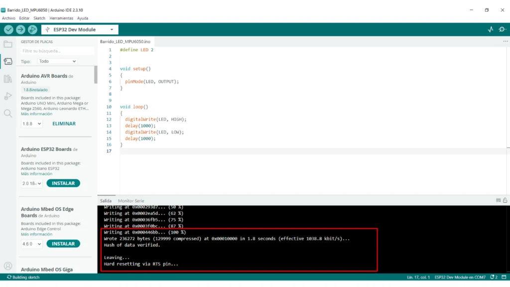The height and width of the screenshot is (287, 510).
Task: Open the version 4.6.0 dropdown for Mbed OS Edge
Action: (31, 244)
